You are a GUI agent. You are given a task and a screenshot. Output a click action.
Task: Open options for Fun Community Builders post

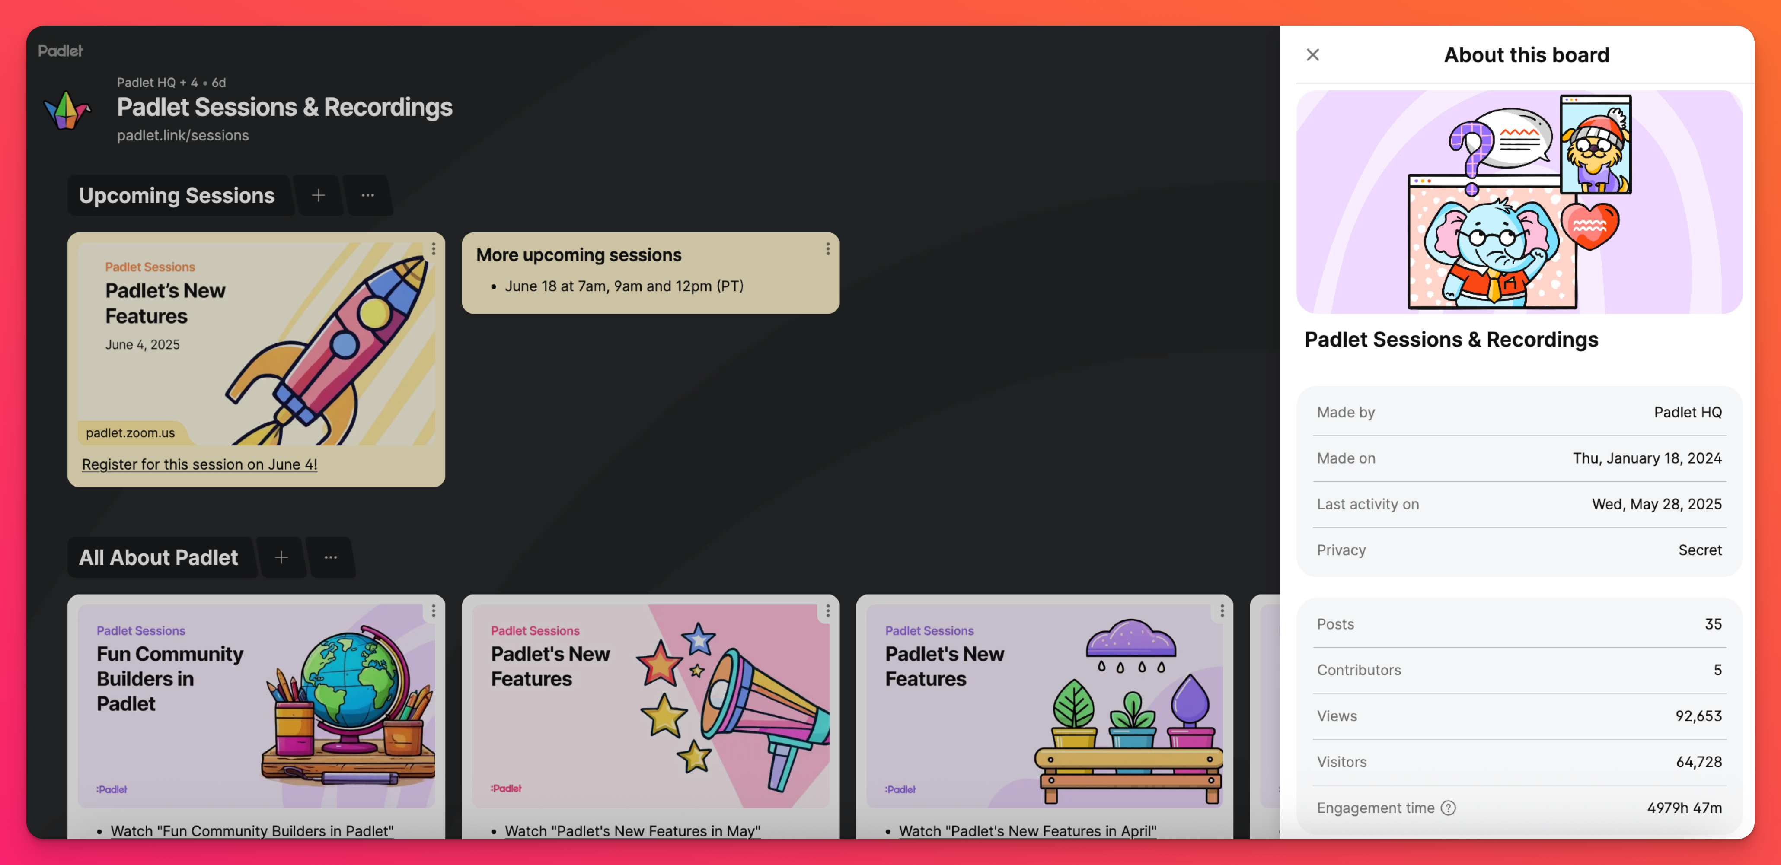point(434,611)
